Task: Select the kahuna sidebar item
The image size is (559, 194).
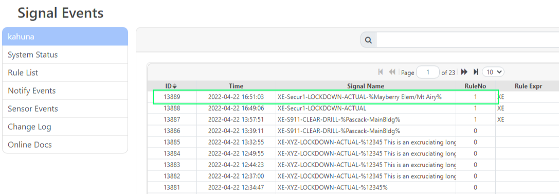Action: (65, 37)
